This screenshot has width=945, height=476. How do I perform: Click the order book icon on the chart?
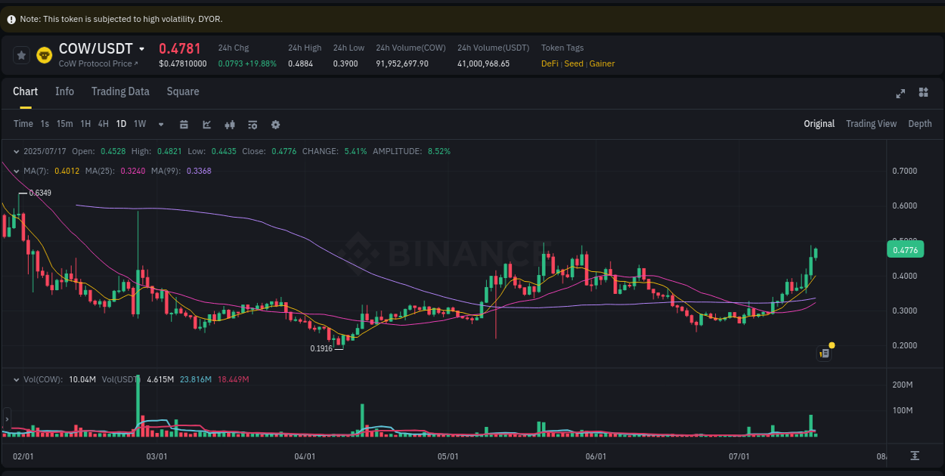824,353
